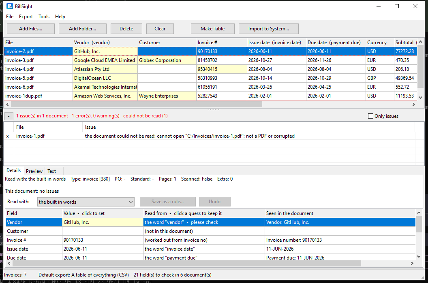Click the Akamai Technologies vendor cell

pyautogui.click(x=105, y=87)
